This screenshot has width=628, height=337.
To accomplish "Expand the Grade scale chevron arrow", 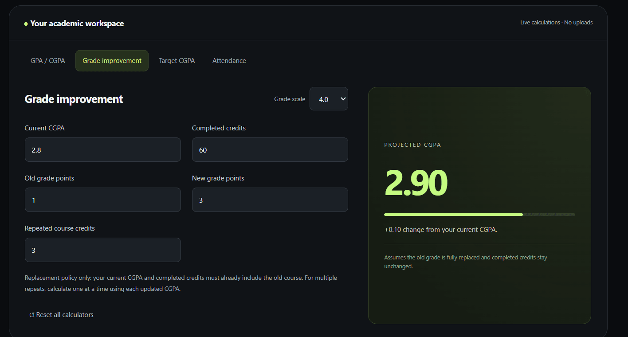I will tap(343, 99).
